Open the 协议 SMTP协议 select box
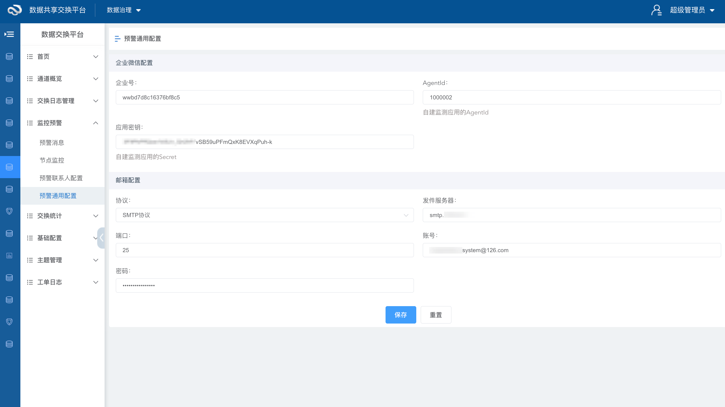 pos(264,215)
